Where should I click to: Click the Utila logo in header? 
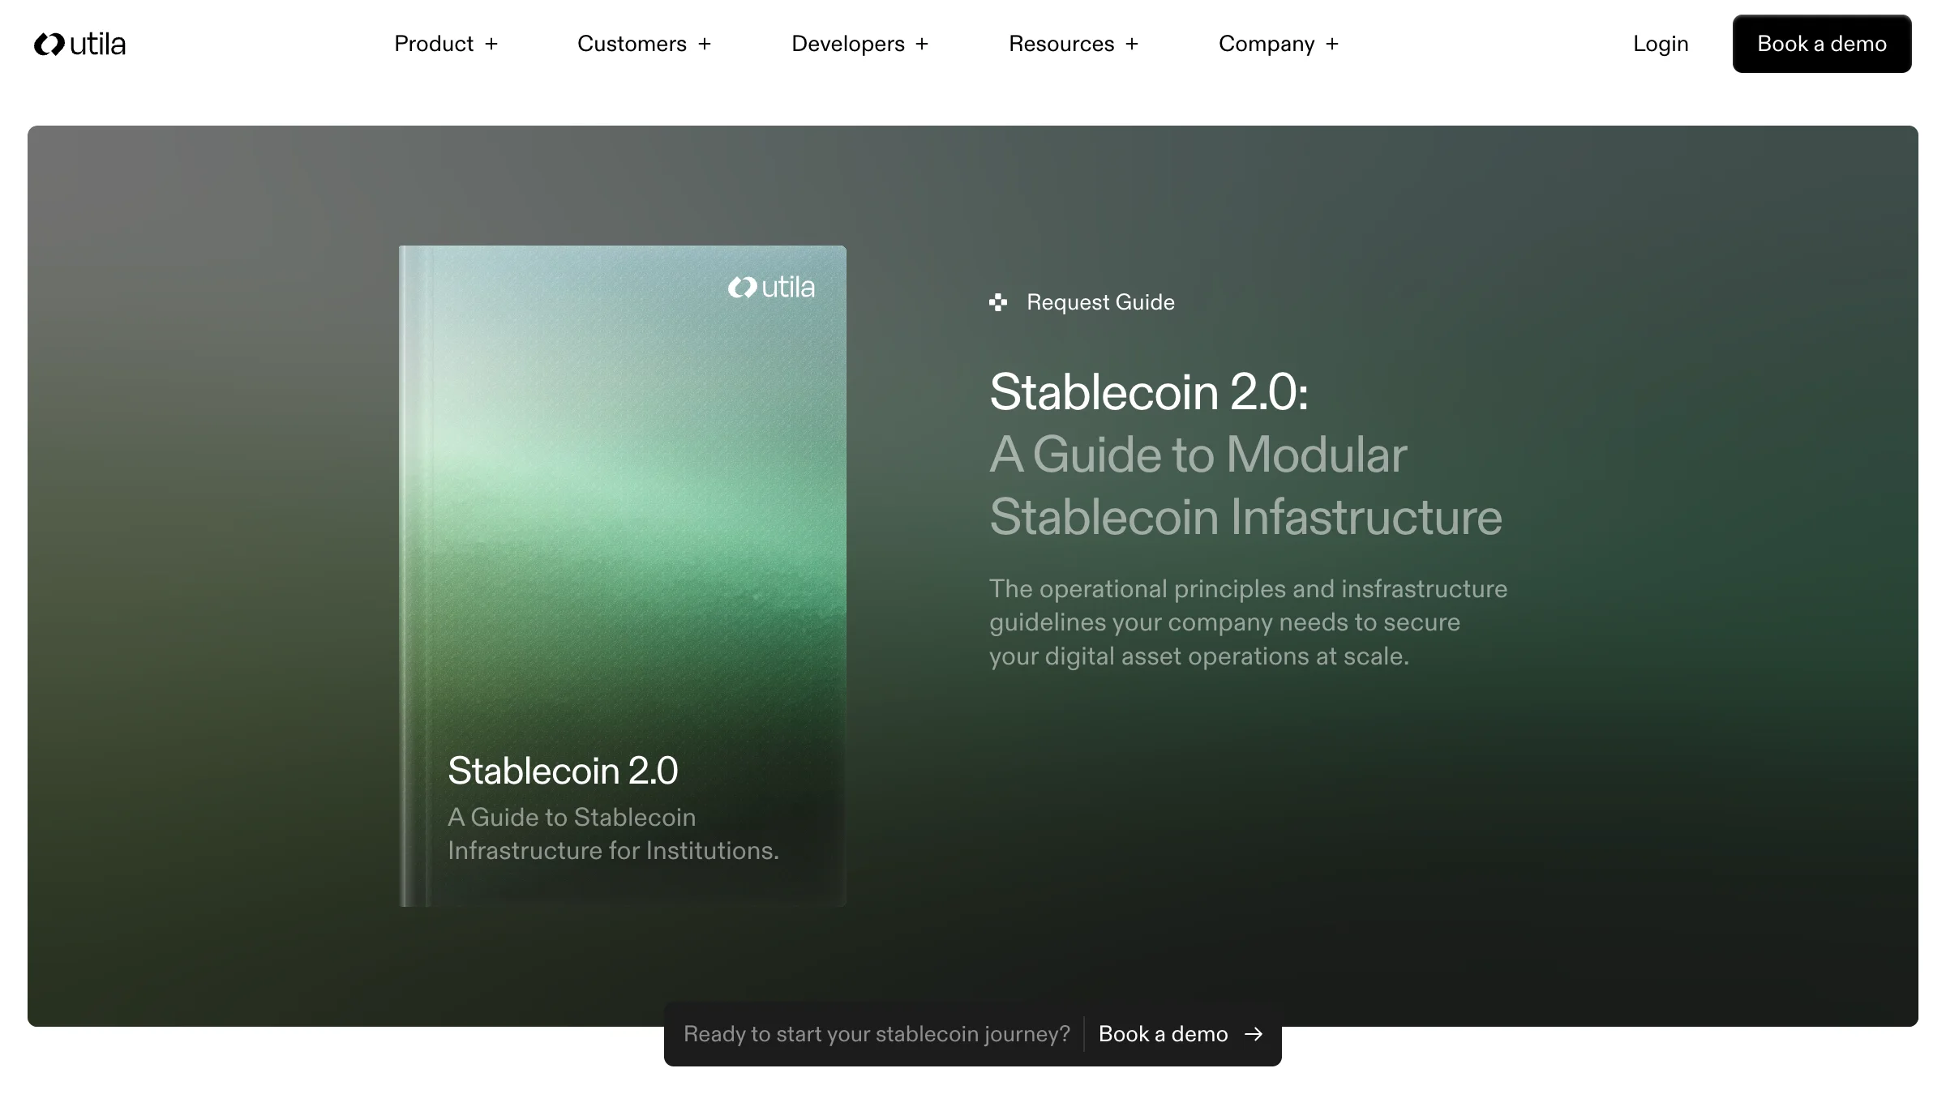[x=79, y=44]
